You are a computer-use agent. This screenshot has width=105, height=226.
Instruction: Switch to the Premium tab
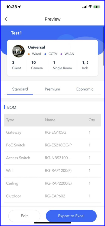tap(52, 89)
